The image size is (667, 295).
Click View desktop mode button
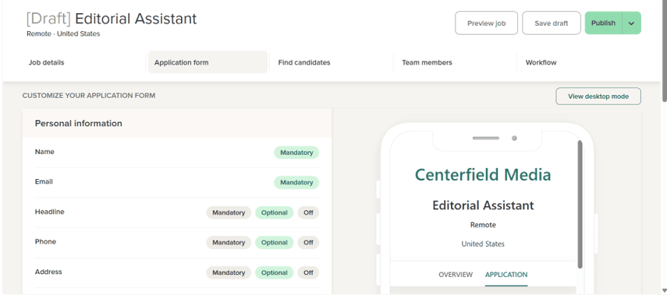point(598,97)
